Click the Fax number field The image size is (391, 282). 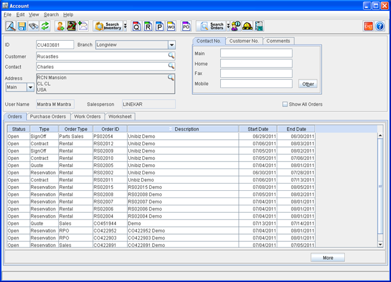[x=256, y=74]
